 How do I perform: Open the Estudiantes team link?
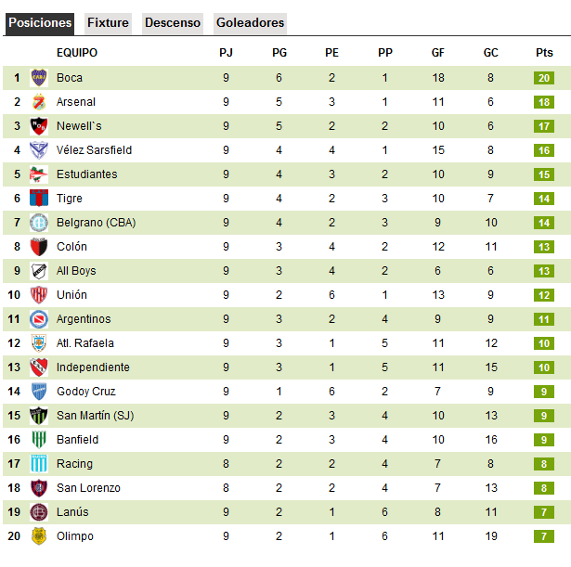(x=86, y=174)
